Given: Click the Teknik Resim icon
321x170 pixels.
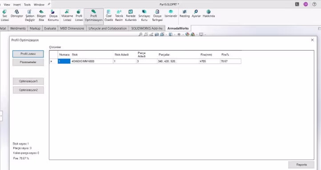Looking at the screenshot, I should 119,16.
